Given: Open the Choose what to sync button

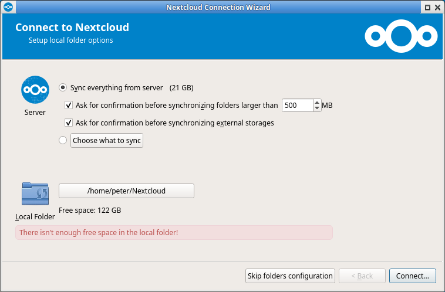Looking at the screenshot, I should [x=107, y=140].
